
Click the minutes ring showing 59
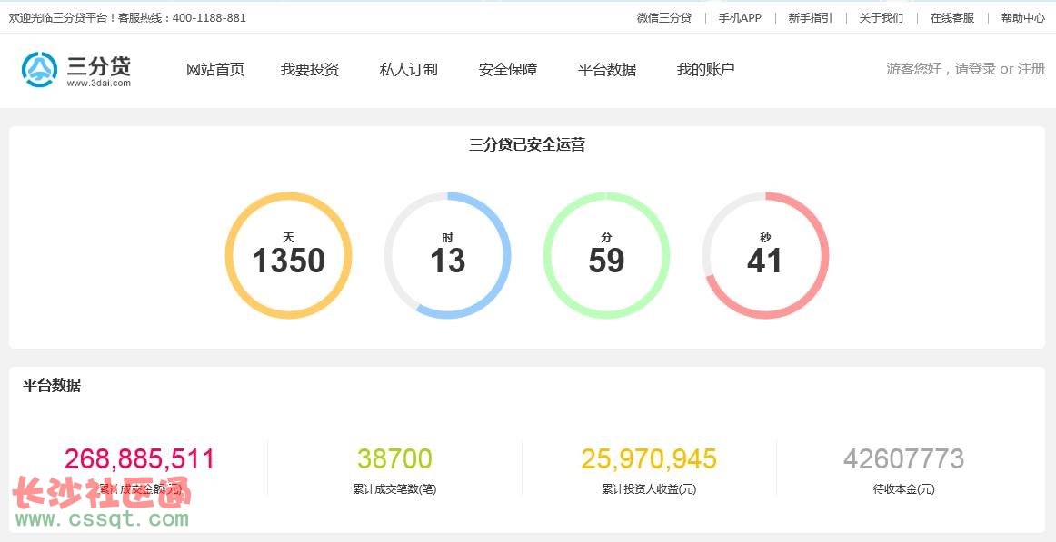click(x=606, y=255)
